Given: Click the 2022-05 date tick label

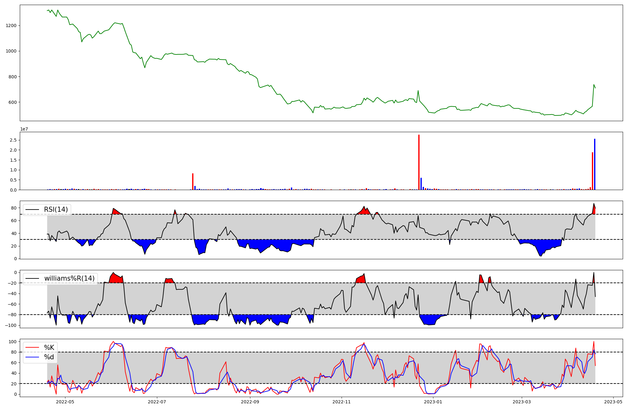Looking at the screenshot, I should [x=65, y=402].
